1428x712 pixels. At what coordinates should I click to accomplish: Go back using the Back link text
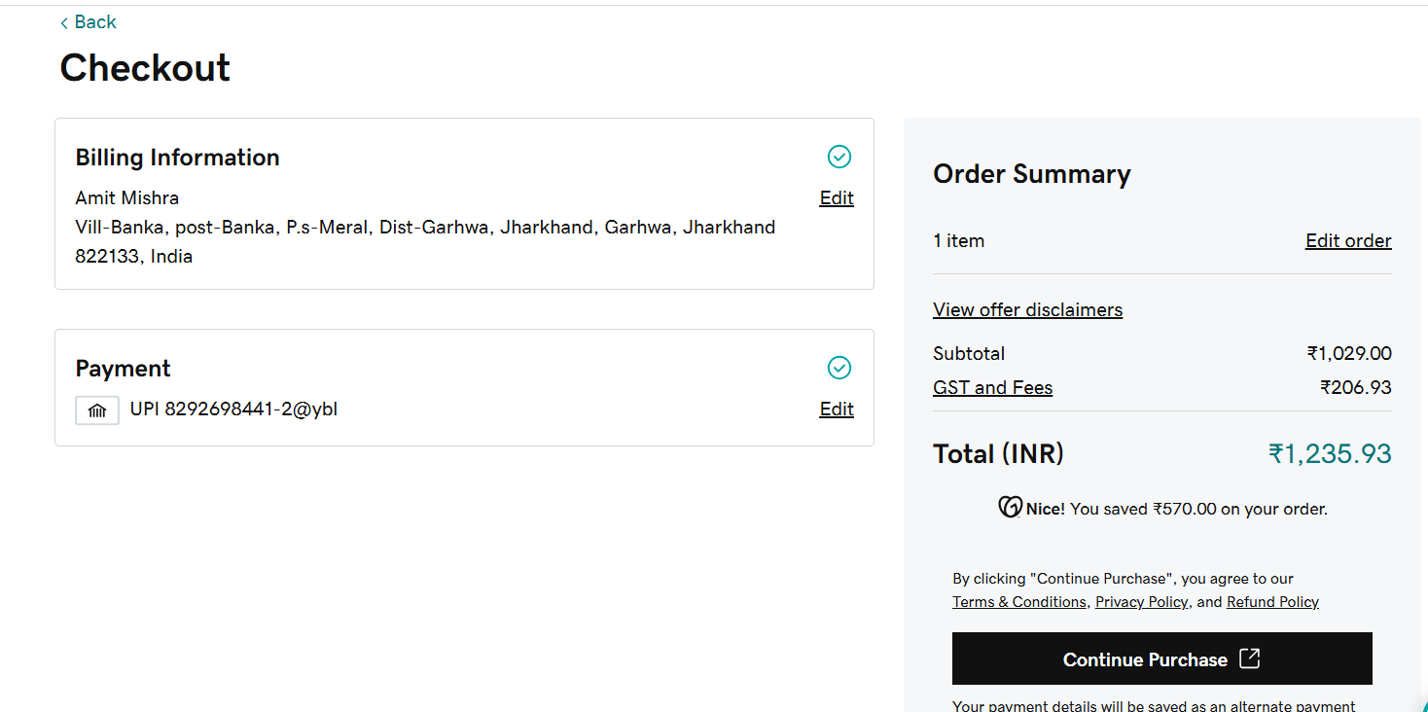95,22
